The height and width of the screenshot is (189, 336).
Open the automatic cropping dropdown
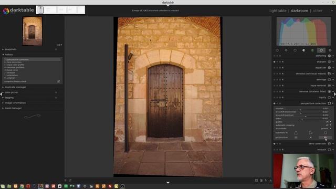303,125
